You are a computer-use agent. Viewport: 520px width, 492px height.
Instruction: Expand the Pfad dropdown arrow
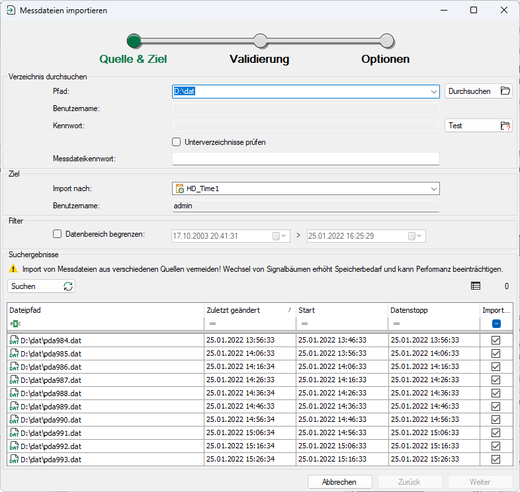coord(433,92)
